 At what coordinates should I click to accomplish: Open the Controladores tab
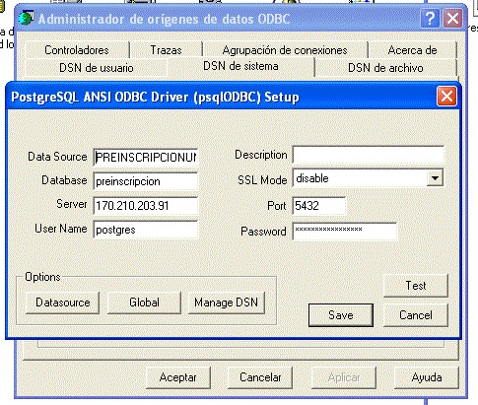click(x=77, y=50)
